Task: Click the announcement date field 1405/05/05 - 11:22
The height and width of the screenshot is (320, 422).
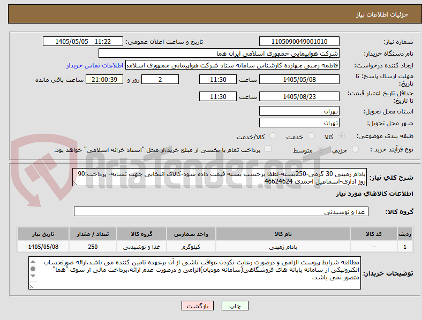Action: (83, 41)
